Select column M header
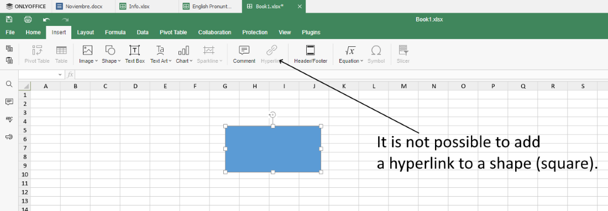Screen dimensions: 608x211 [x=403, y=86]
